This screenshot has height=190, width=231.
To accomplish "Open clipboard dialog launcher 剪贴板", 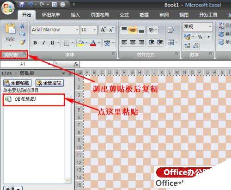I will click(x=24, y=54).
